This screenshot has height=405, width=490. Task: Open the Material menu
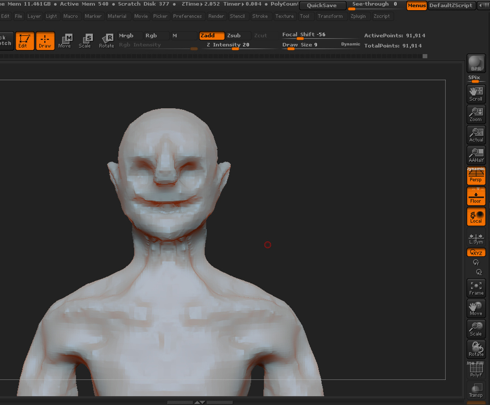click(x=117, y=16)
